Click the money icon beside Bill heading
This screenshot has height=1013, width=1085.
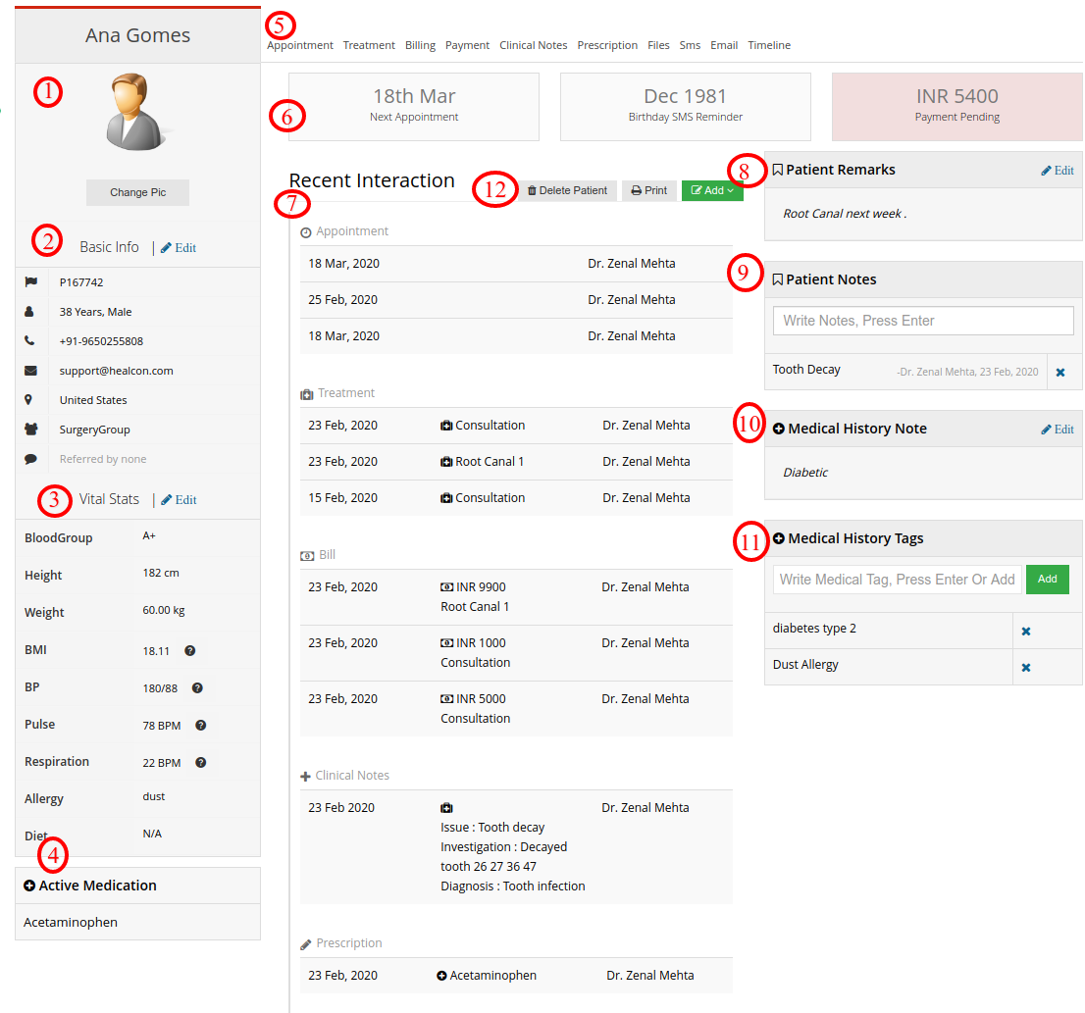(307, 556)
